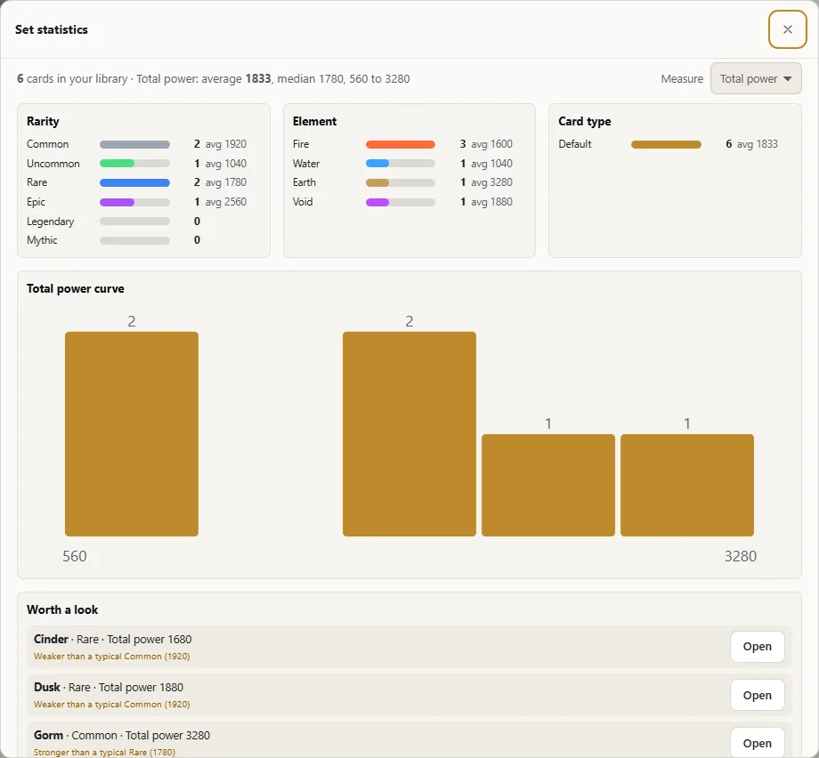The width and height of the screenshot is (819, 758).
Task: Click "avg 3280" in the Earth row
Action: pyautogui.click(x=491, y=182)
